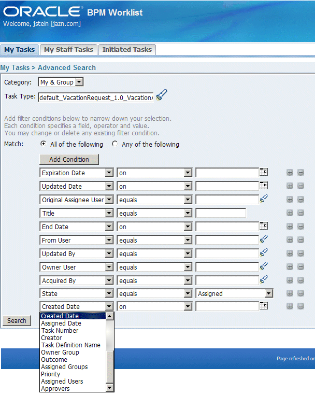The height and width of the screenshot is (395, 315).
Task: Open the Original Assignee User field dropdown
Action: click(x=77, y=200)
